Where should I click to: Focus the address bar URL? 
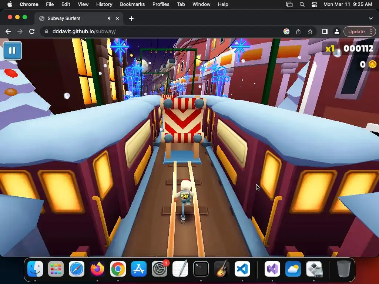[84, 31]
